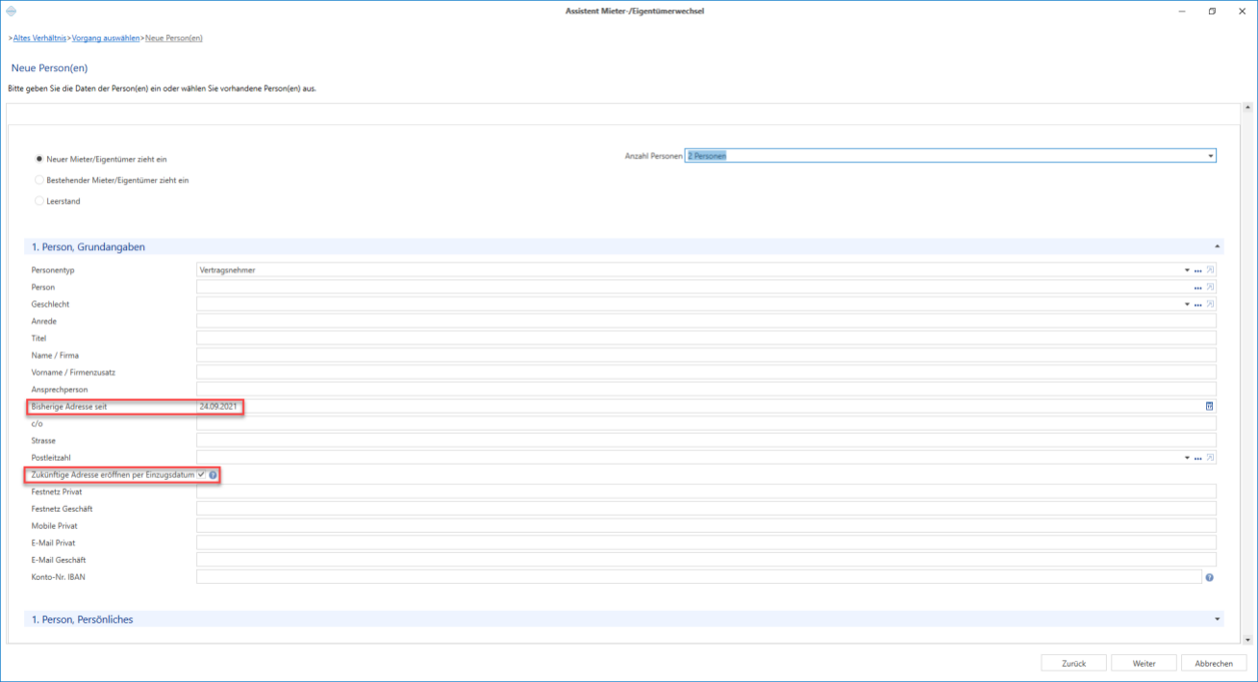Image resolution: width=1258 pixels, height=682 pixels.
Task: Open the lookup dots for Personentyp
Action: tap(1198, 270)
